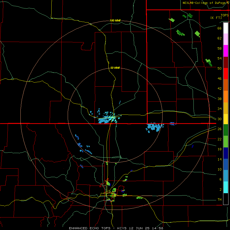The height and width of the screenshot is (230, 230).
Task: Click the dark orange 46 K FT swatch
Action: 226,85
